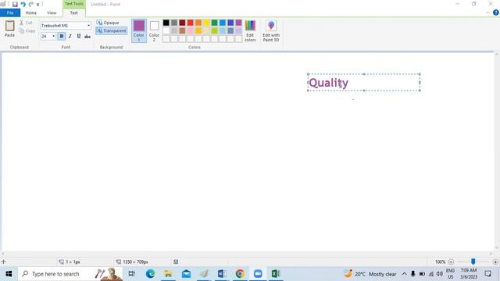Image resolution: width=500 pixels, height=281 pixels.
Task: Save the drawing from quick access toolbar
Action: (x=15, y=4)
